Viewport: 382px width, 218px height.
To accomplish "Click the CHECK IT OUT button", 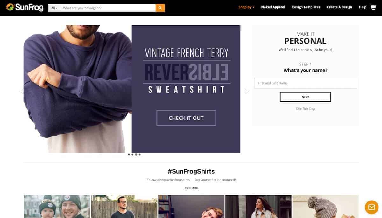I will [186, 118].
